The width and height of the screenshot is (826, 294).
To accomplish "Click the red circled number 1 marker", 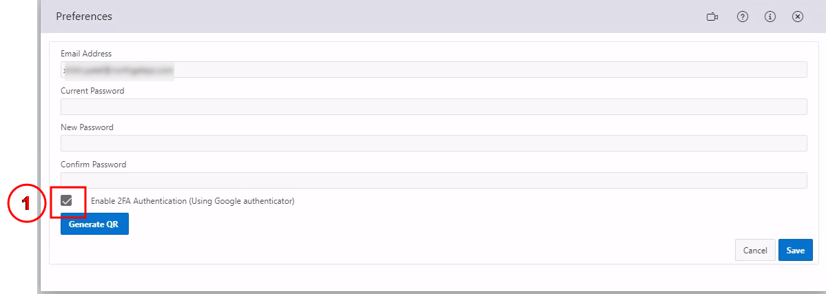I will tap(26, 204).
